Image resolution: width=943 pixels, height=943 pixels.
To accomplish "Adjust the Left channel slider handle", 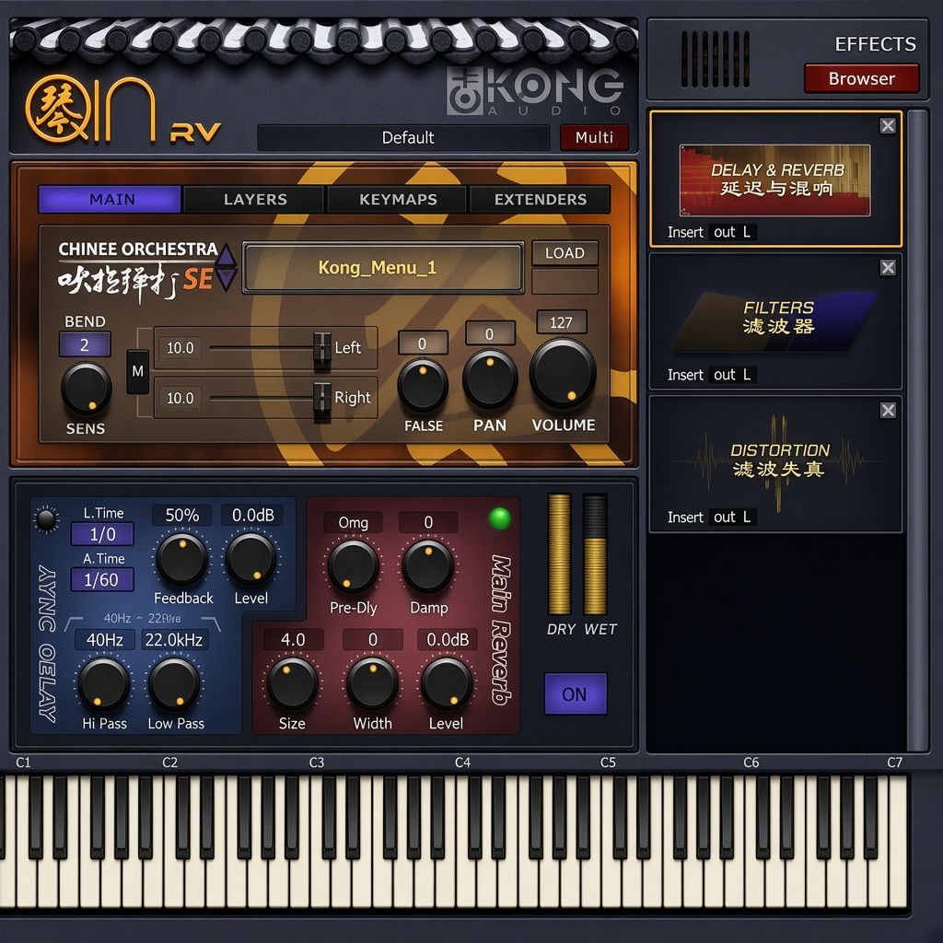I will [322, 349].
